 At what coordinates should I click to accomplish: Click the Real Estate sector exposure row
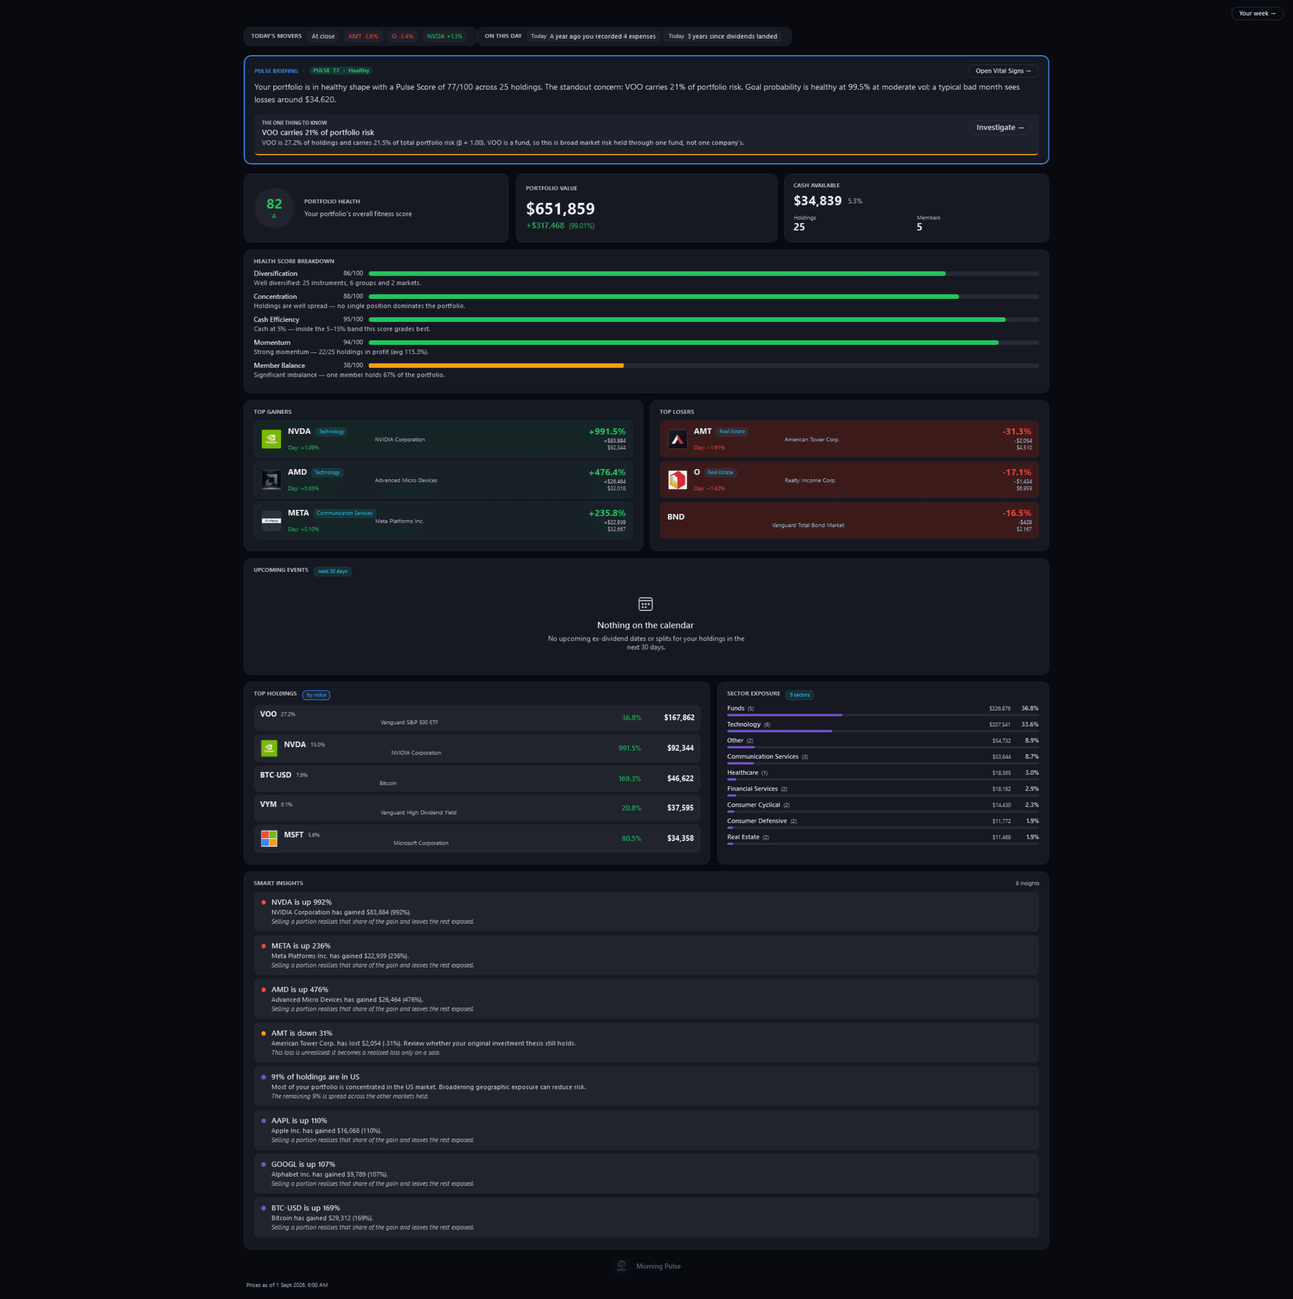[x=883, y=840]
